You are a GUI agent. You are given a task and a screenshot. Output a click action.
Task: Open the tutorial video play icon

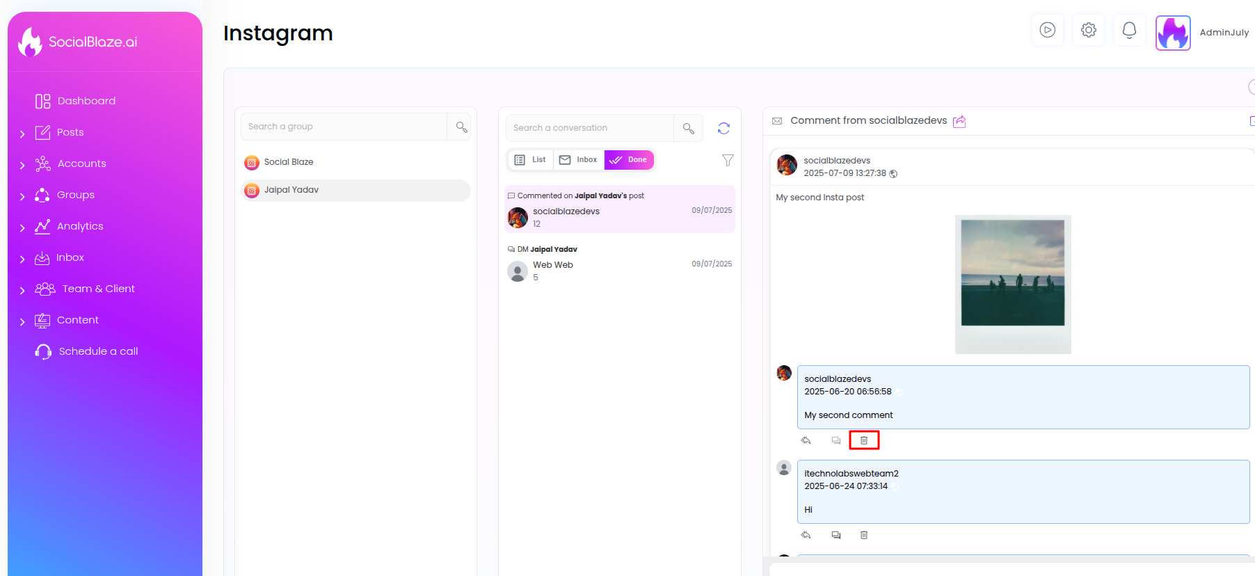coord(1047,30)
